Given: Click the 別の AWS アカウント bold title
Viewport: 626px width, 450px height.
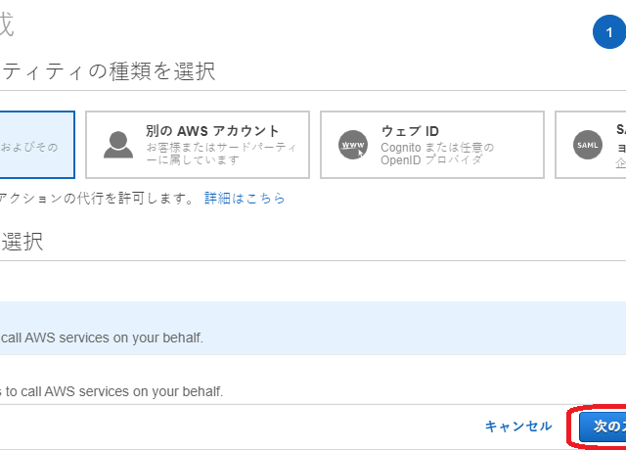Looking at the screenshot, I should (212, 131).
